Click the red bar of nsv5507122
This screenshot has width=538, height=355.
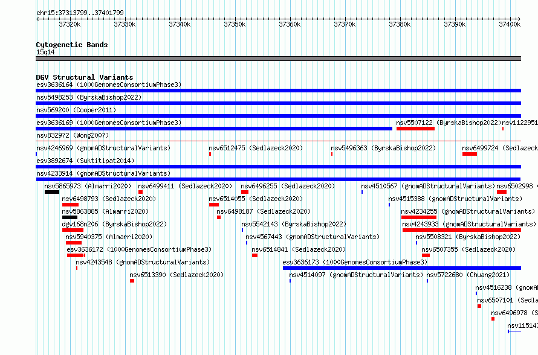pyautogui.click(x=415, y=129)
